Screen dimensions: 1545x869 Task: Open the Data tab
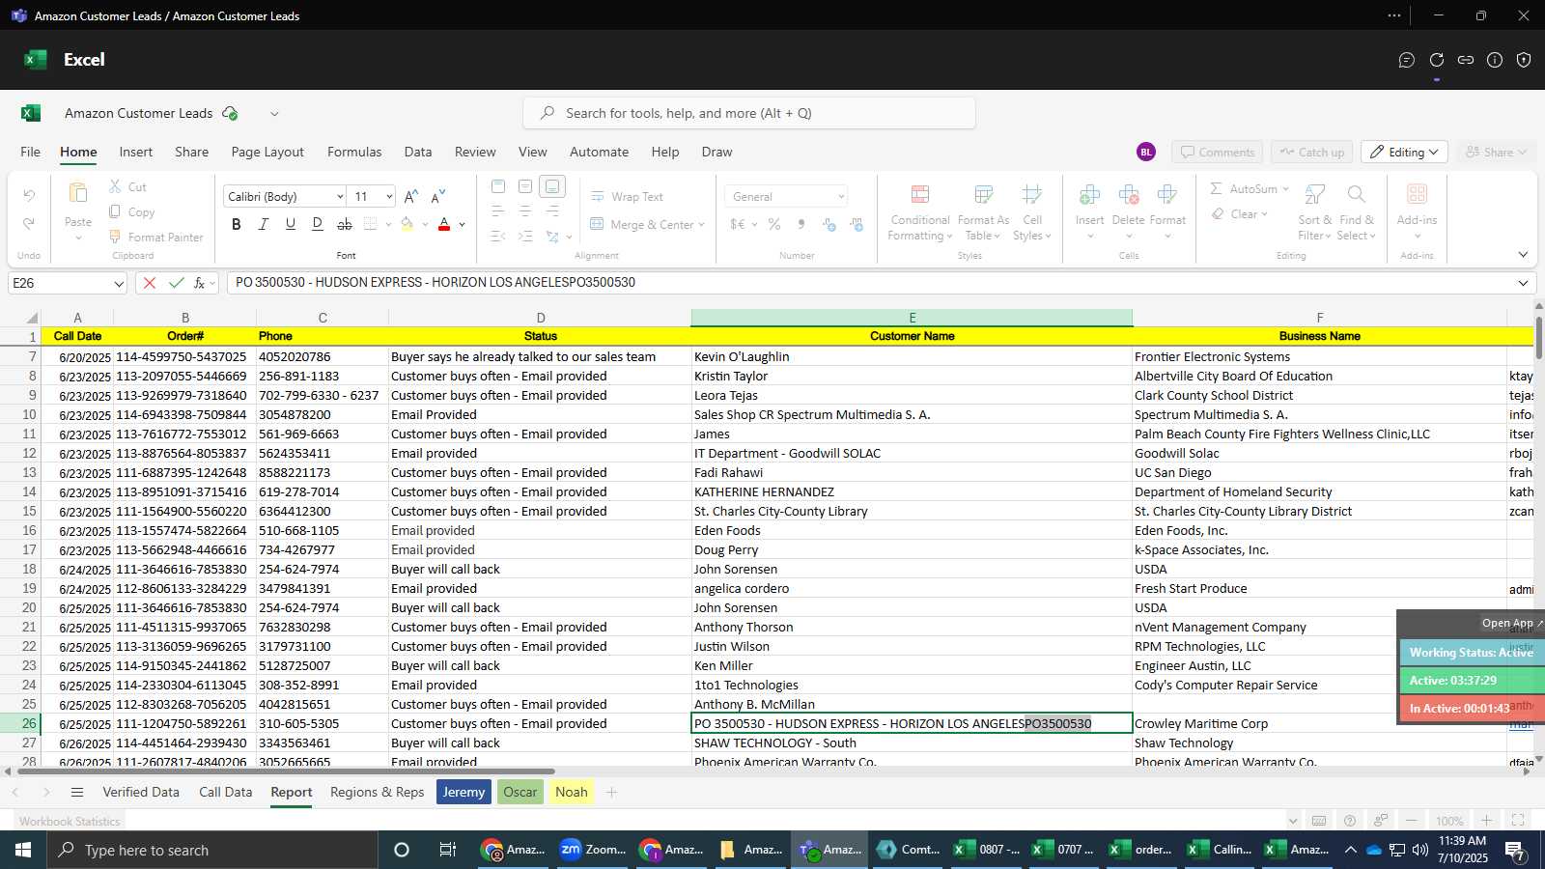(x=418, y=152)
